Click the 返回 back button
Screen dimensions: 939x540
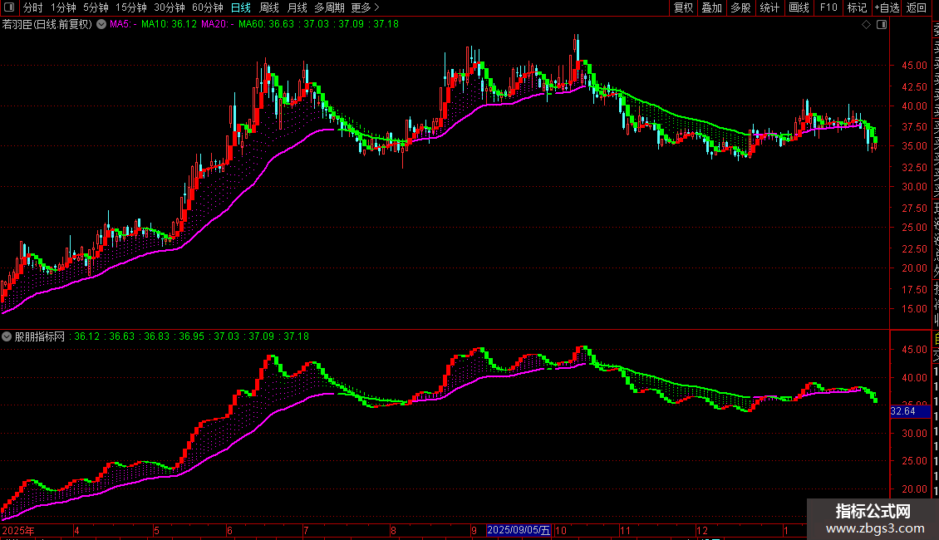coord(917,7)
